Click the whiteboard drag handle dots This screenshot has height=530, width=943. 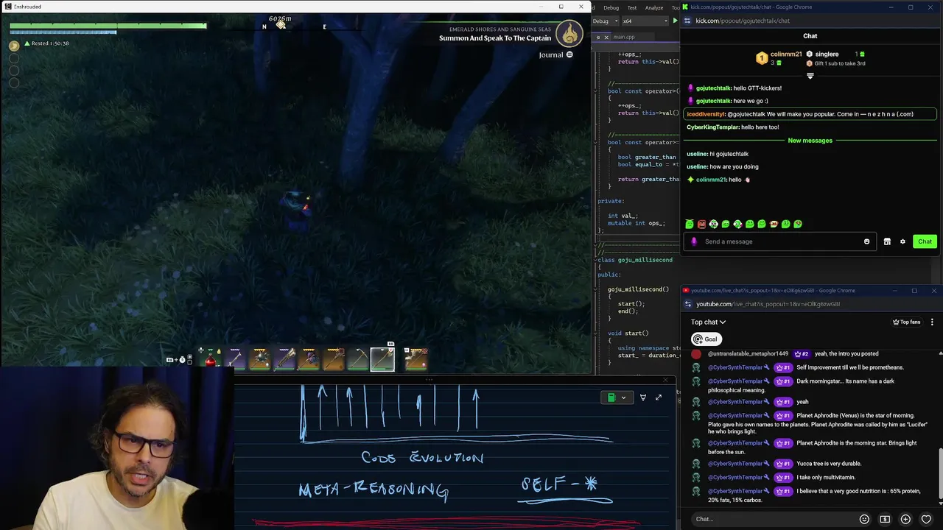pos(429,381)
